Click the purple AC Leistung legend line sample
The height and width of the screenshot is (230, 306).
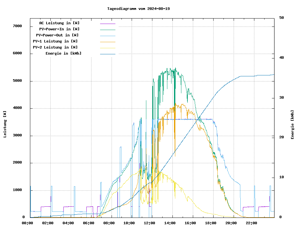(x=107, y=23)
